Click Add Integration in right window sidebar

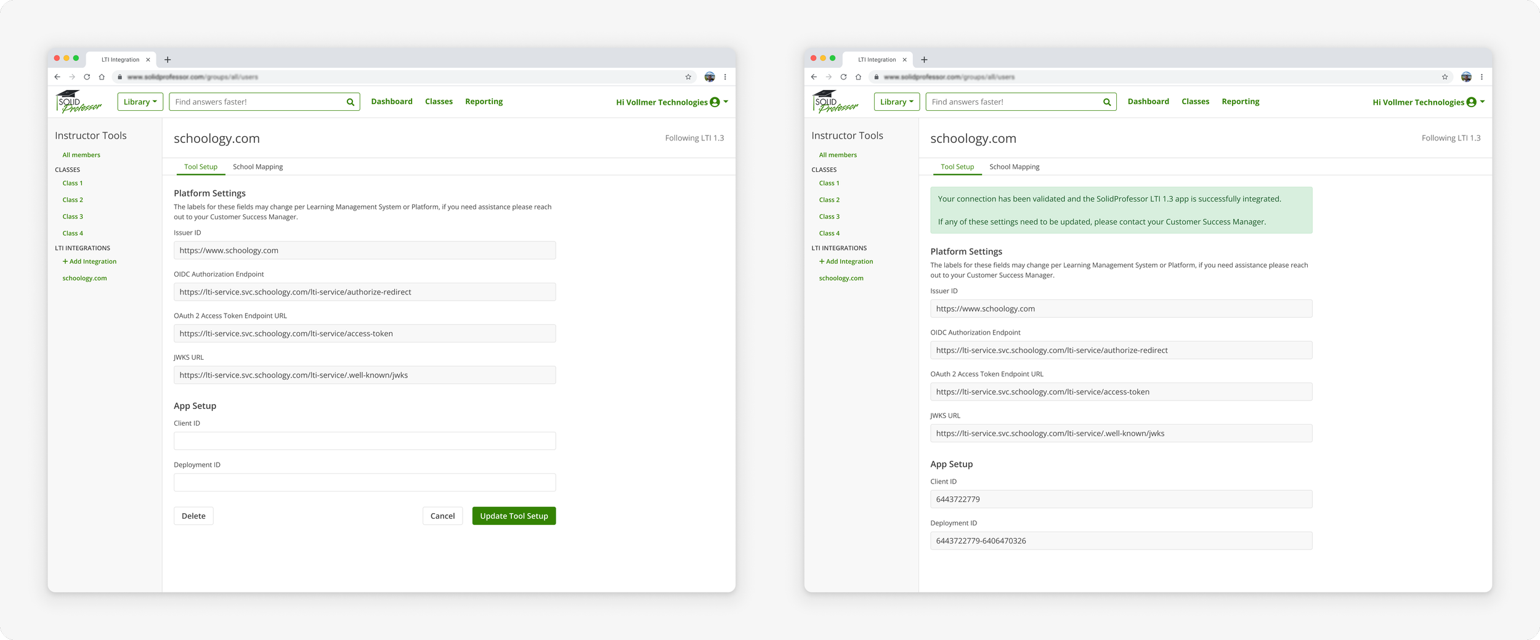(x=846, y=262)
